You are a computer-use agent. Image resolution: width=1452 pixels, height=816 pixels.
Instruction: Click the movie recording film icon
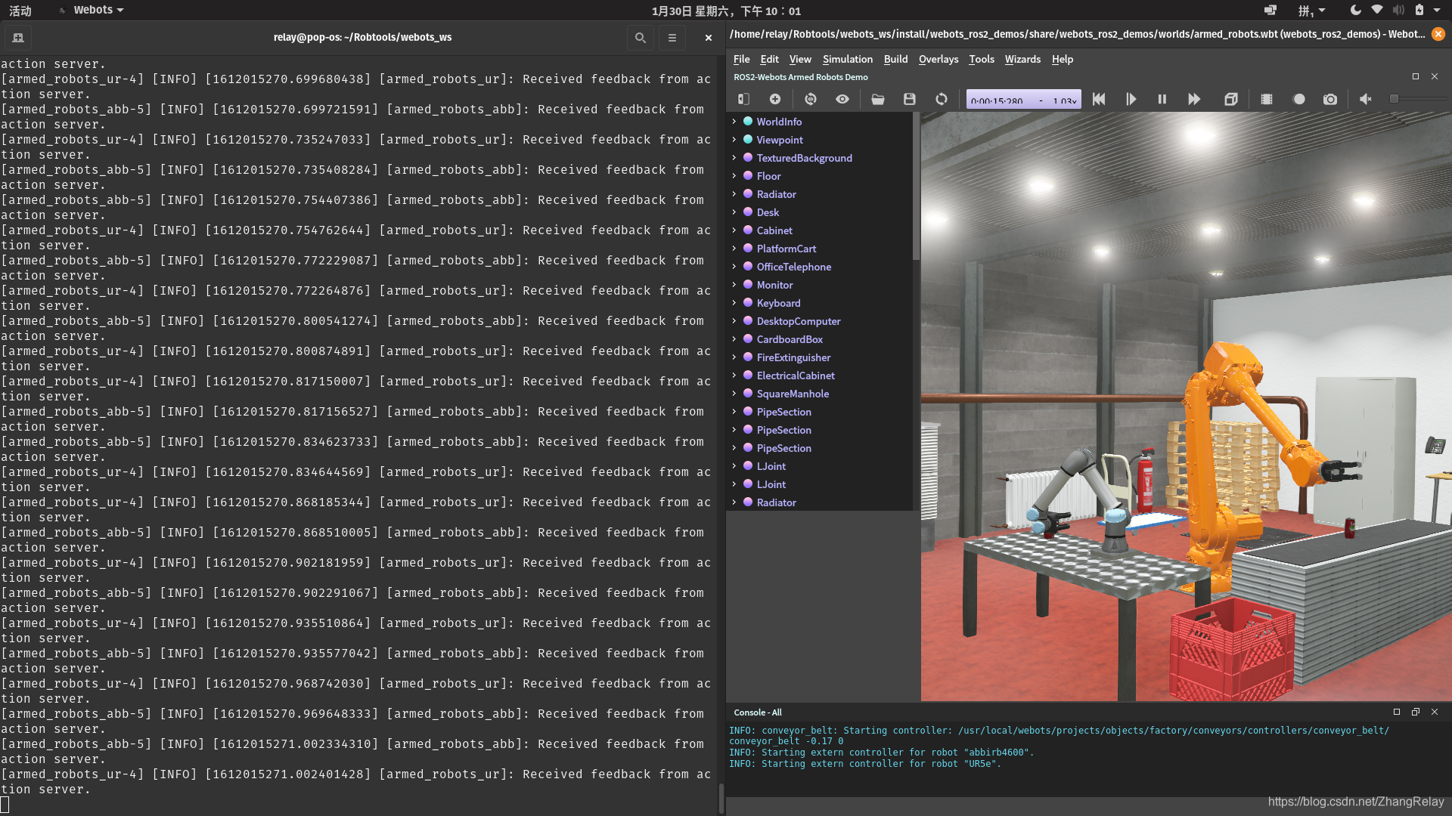[x=1267, y=99]
